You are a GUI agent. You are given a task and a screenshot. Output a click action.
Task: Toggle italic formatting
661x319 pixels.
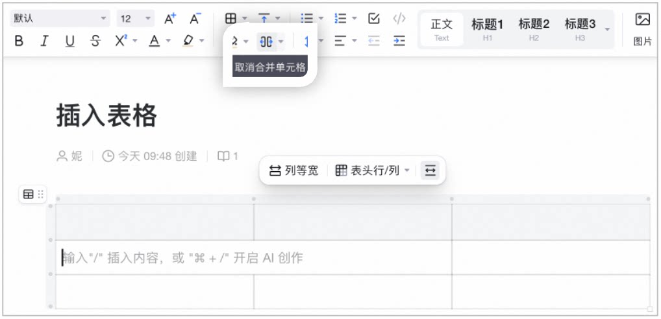(x=44, y=41)
